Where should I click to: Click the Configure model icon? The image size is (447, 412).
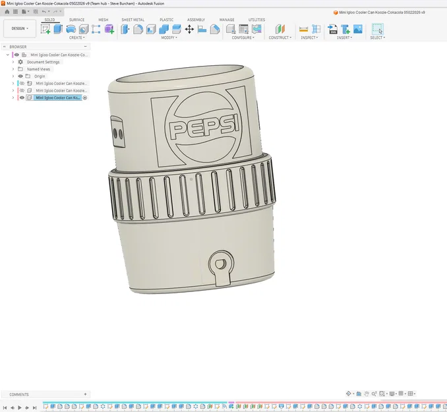point(231,29)
